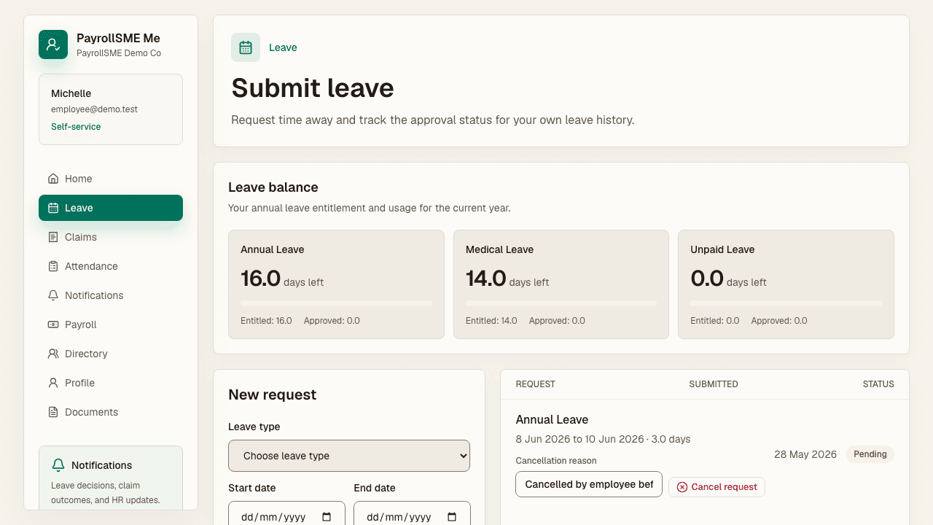Click the STATUS column header

878,384
